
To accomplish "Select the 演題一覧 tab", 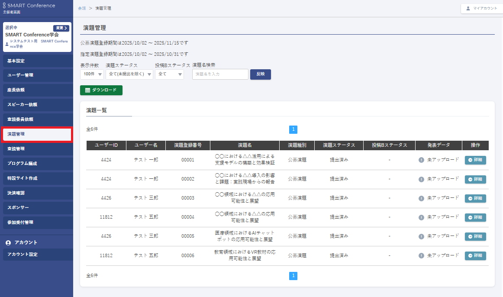I will (x=97, y=110).
